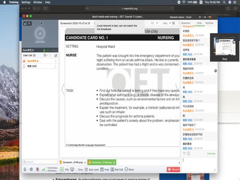
Task: Toggle the webcam icon in bottom toolbar
Action: [37, 169]
